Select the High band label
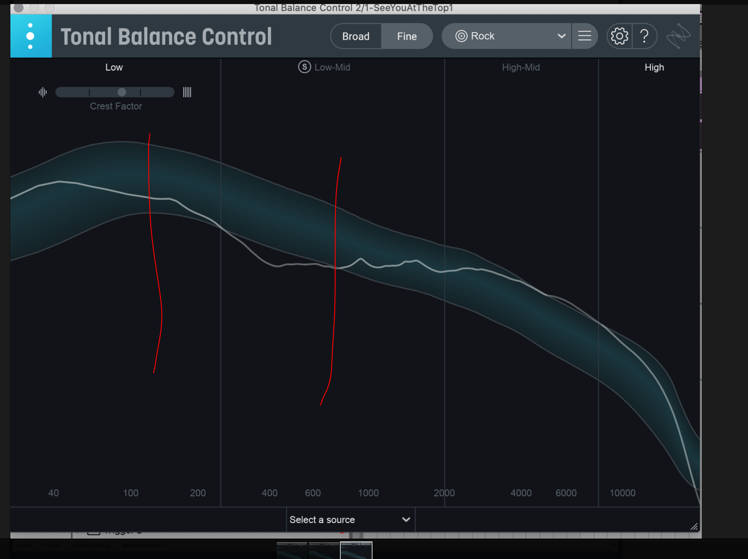The width and height of the screenshot is (748, 559). (654, 67)
